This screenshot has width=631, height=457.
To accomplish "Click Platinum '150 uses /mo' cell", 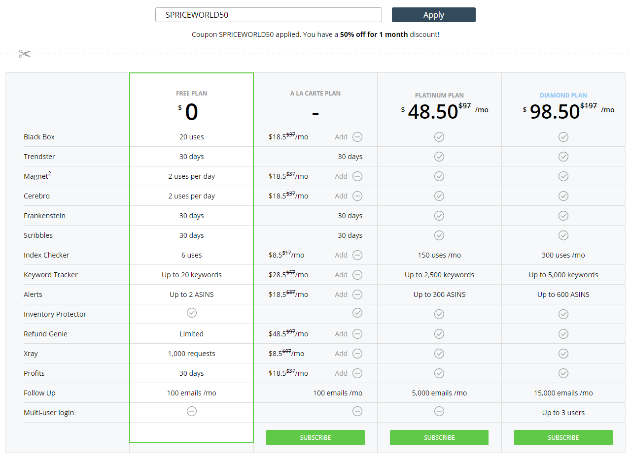I will click(x=439, y=255).
